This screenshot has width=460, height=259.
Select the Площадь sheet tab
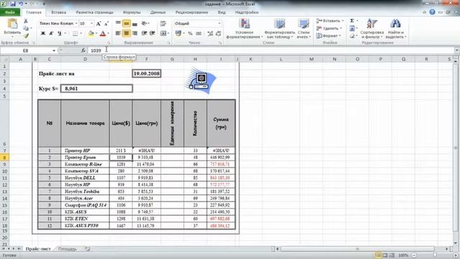(67, 249)
